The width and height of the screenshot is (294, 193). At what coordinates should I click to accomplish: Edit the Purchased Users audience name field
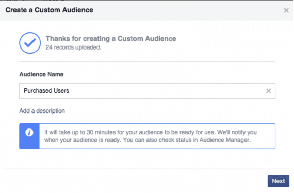[147, 91]
